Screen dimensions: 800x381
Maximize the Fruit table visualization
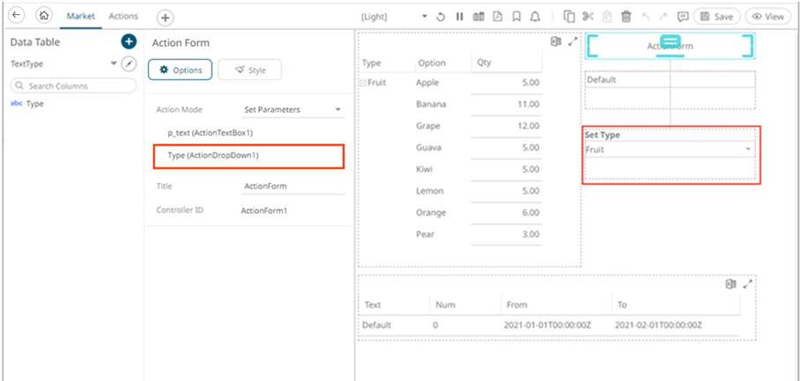coord(572,41)
